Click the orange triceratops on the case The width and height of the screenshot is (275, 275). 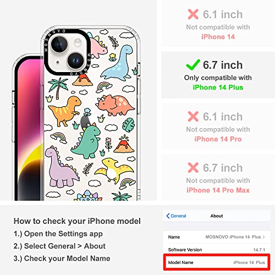[115, 105]
